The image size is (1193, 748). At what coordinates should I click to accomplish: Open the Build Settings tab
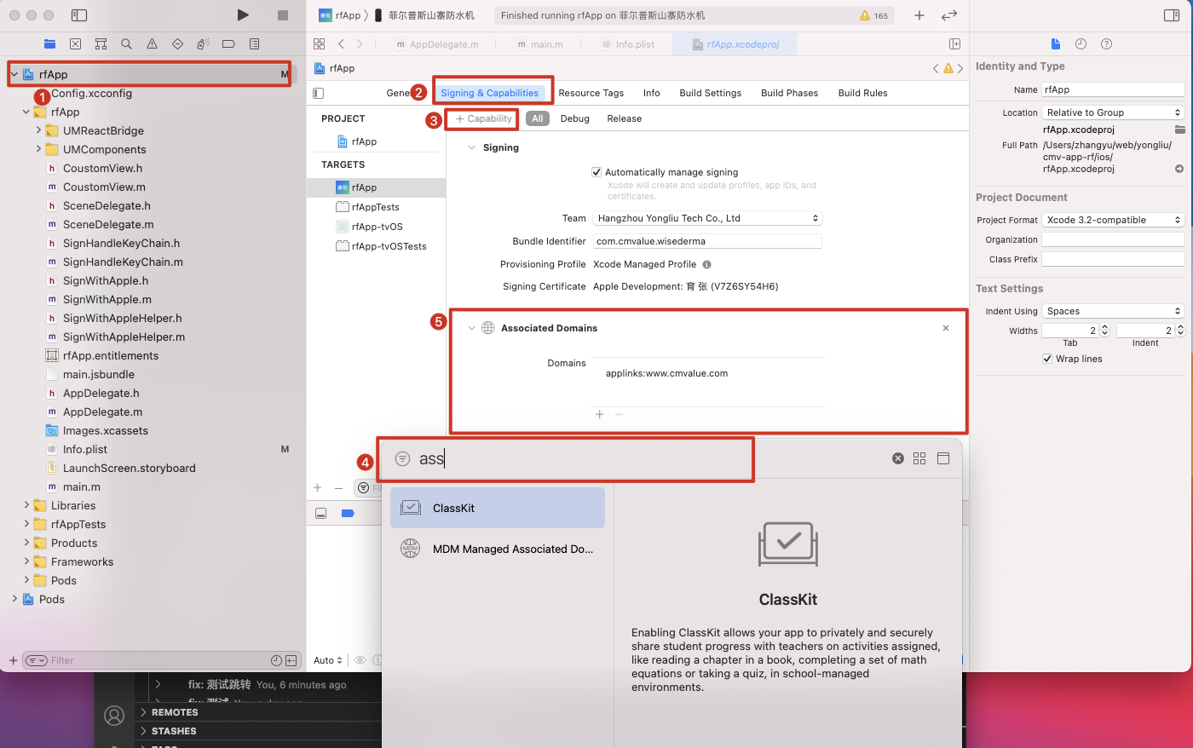(710, 93)
